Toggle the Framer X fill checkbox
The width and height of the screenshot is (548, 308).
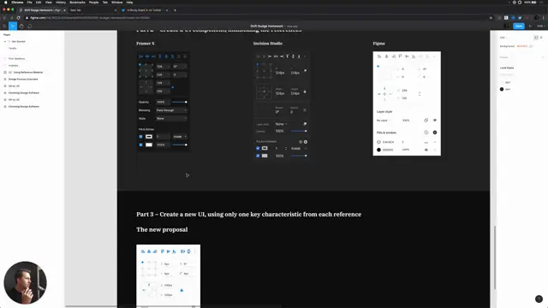pos(140,145)
